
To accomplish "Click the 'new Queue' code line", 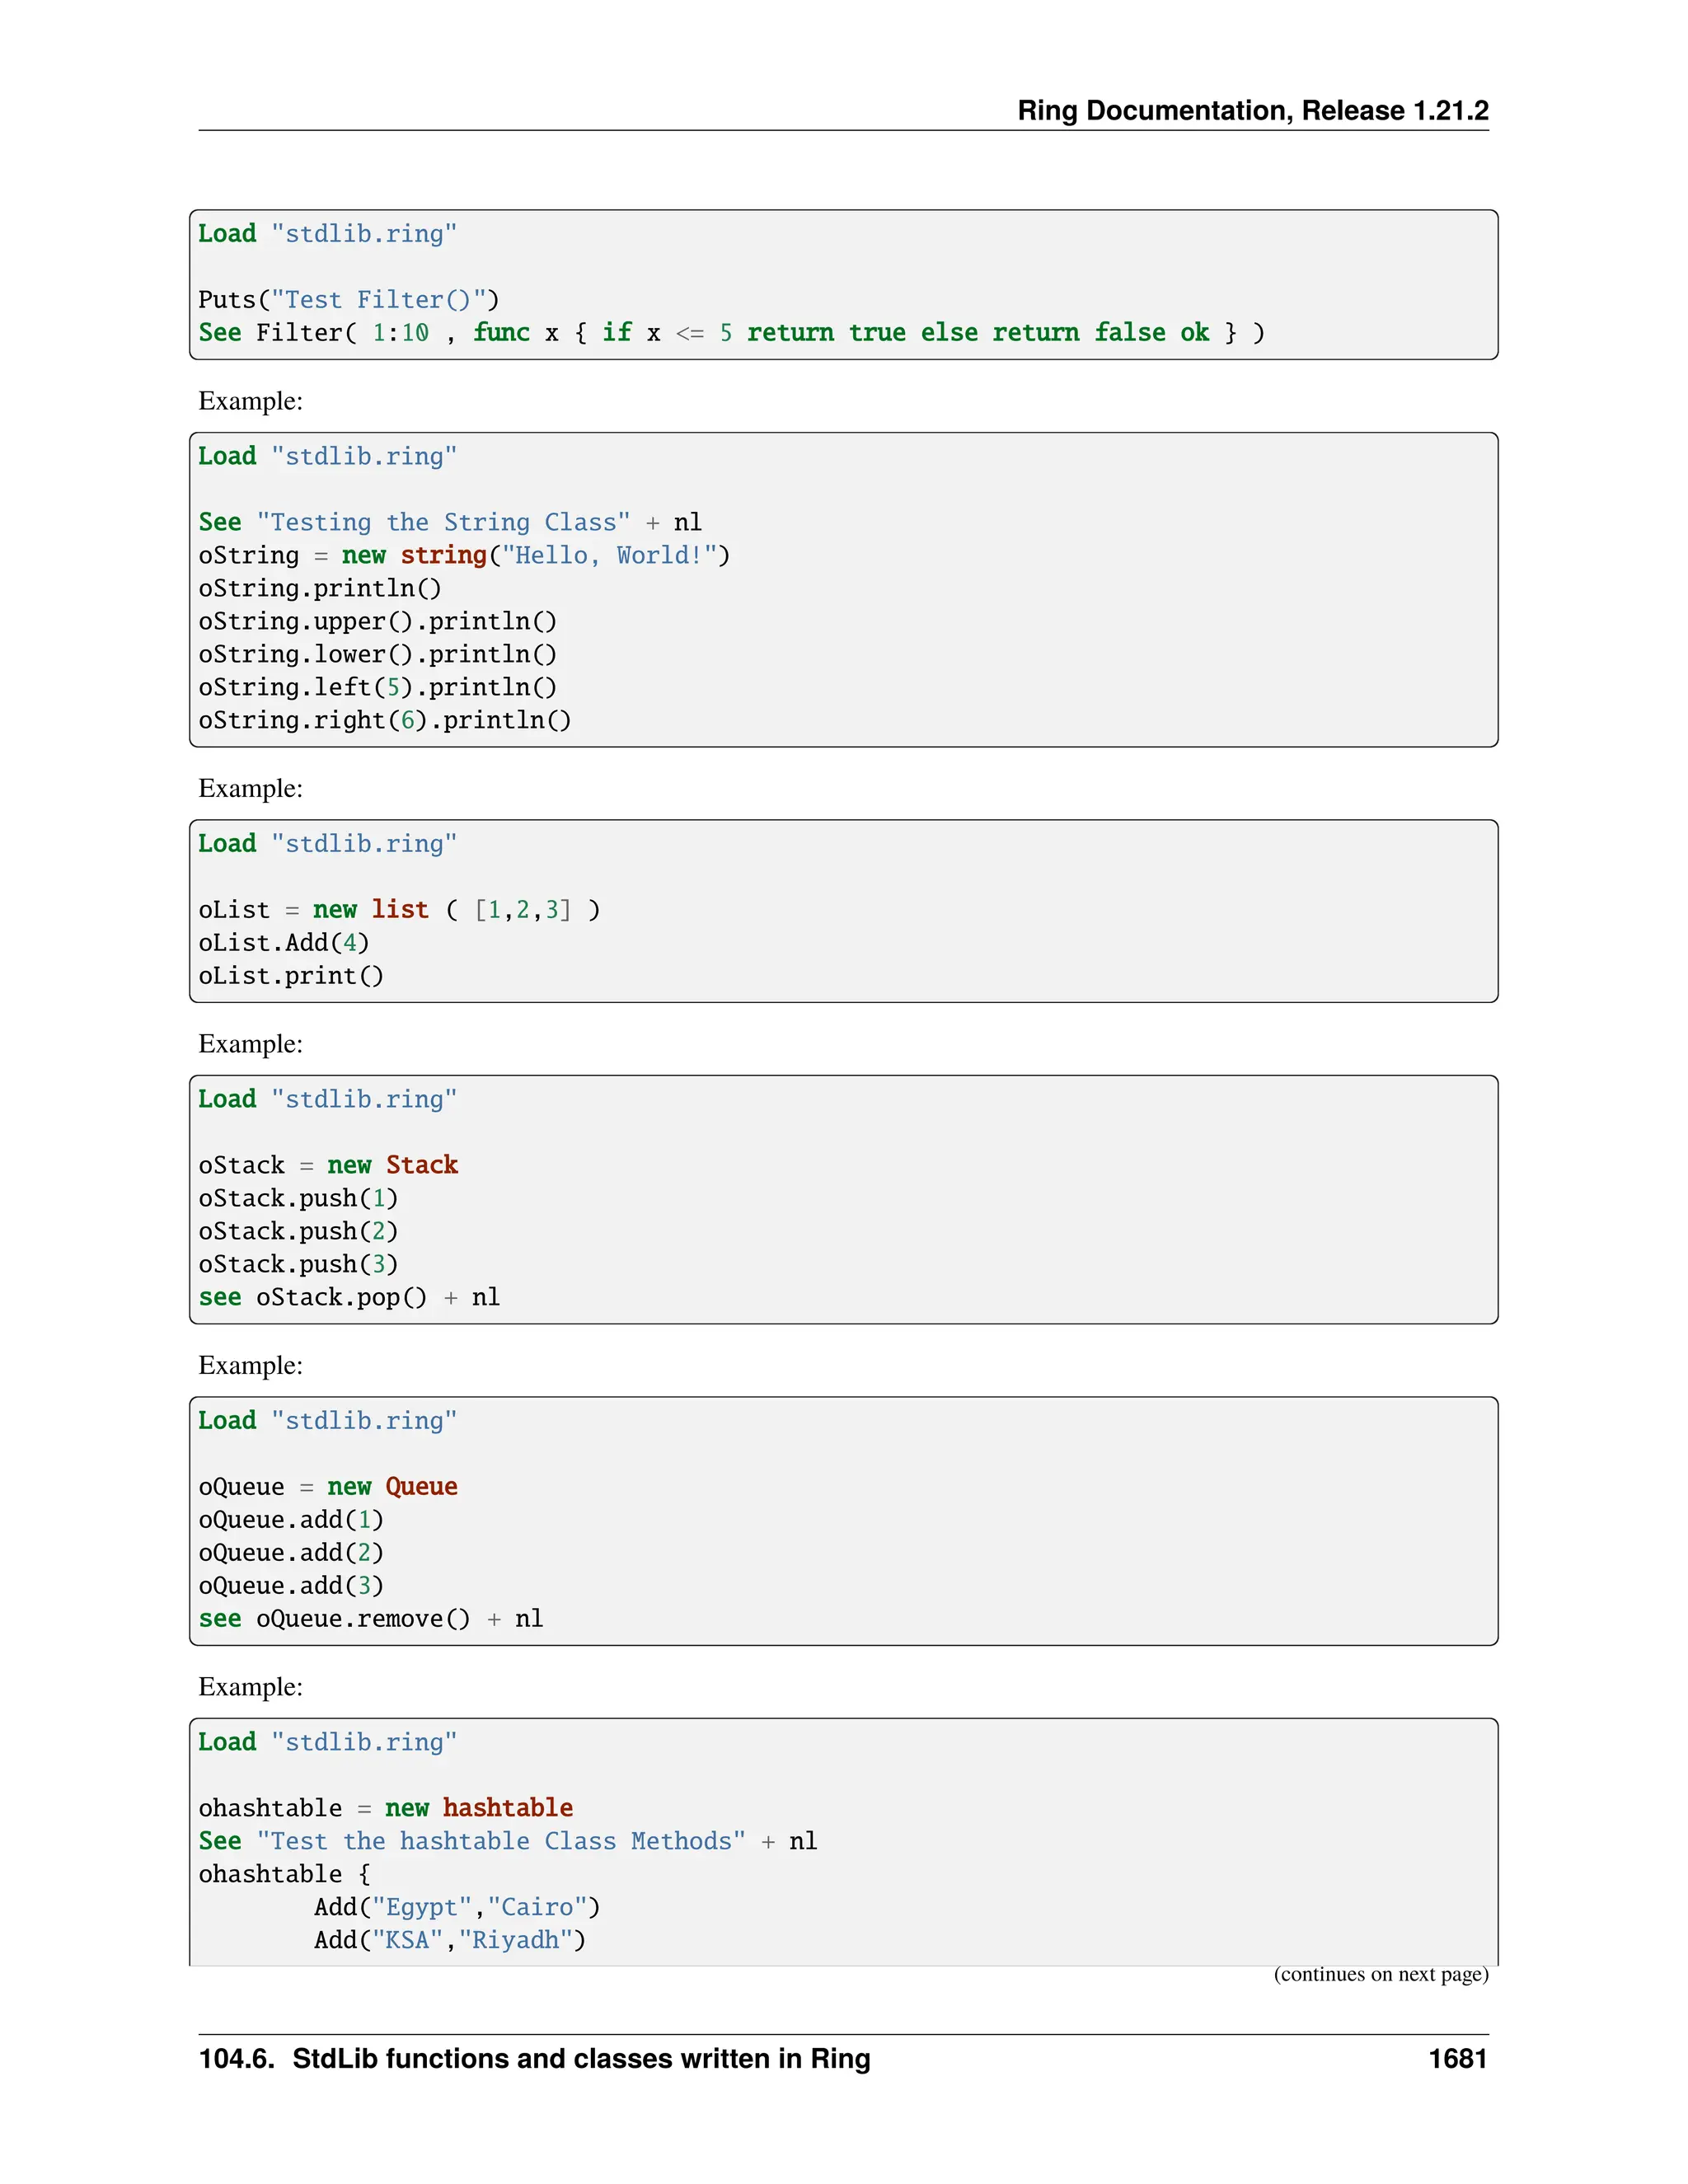I will coord(328,1486).
